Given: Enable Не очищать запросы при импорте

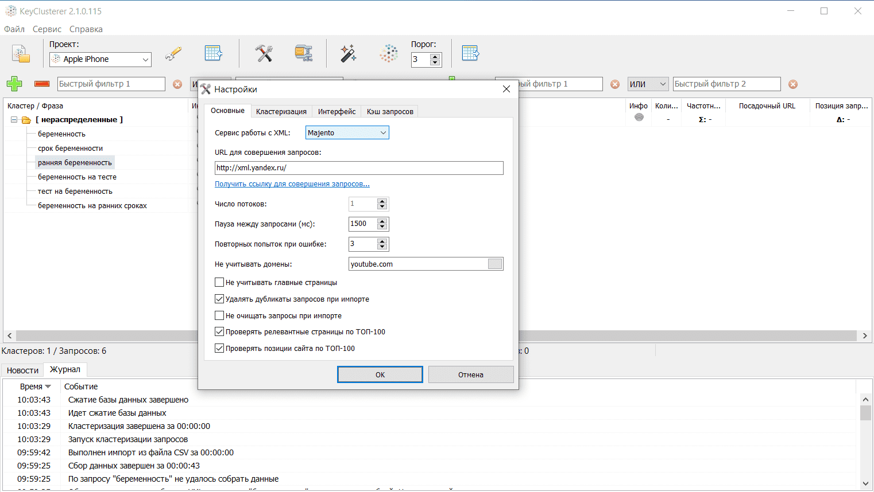Looking at the screenshot, I should pyautogui.click(x=219, y=315).
